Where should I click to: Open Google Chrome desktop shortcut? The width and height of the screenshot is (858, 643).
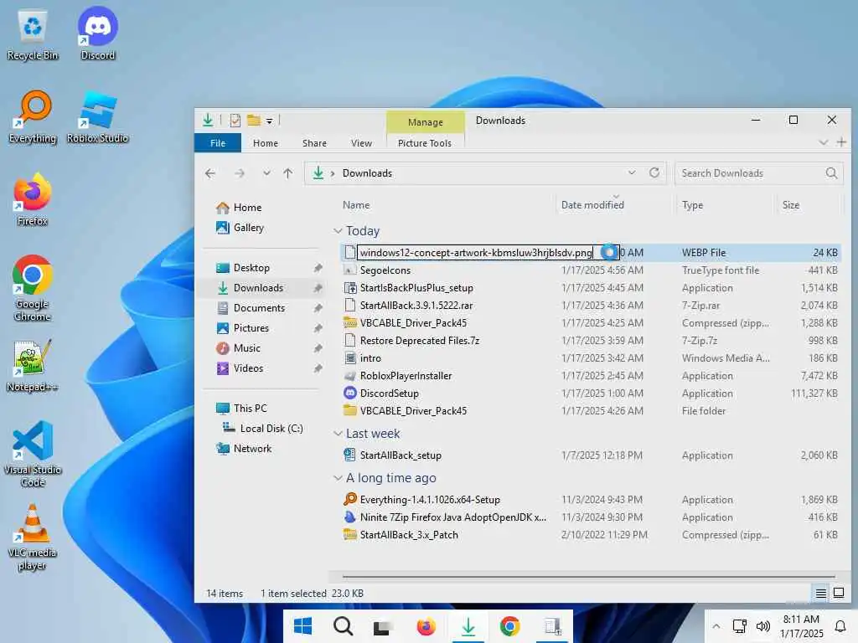[x=33, y=289]
